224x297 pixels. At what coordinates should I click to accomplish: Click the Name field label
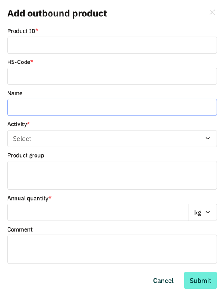pos(15,93)
